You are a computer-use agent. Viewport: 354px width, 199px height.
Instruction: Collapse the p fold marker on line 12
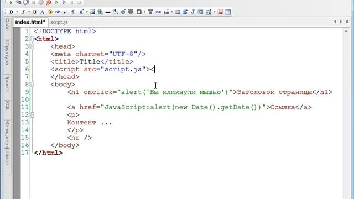click(32, 115)
